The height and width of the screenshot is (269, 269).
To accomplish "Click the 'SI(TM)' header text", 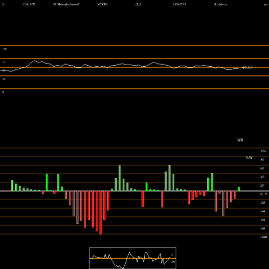I will click(x=102, y=4).
